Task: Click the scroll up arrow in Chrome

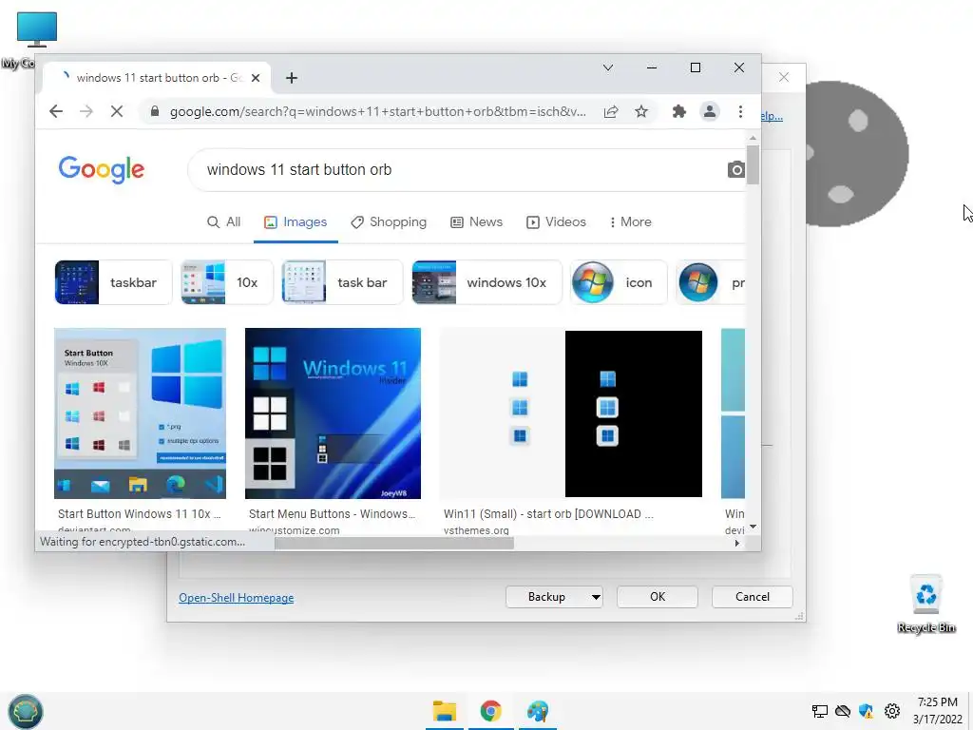Action: (753, 138)
